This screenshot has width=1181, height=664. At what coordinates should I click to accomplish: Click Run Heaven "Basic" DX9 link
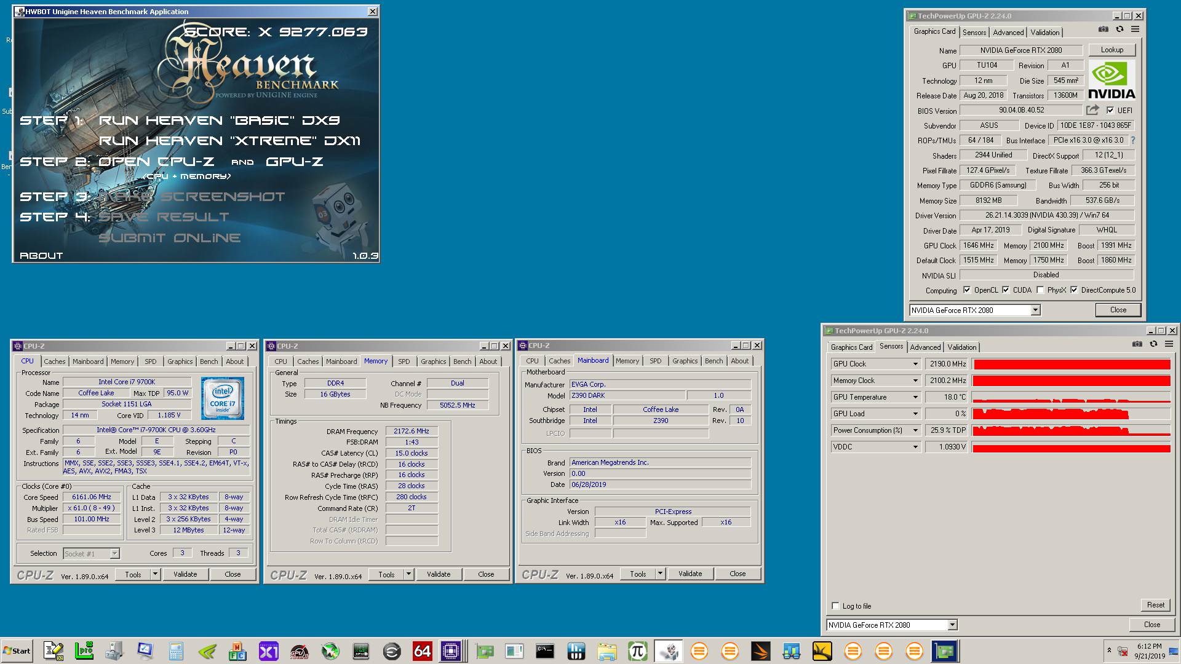220,121
